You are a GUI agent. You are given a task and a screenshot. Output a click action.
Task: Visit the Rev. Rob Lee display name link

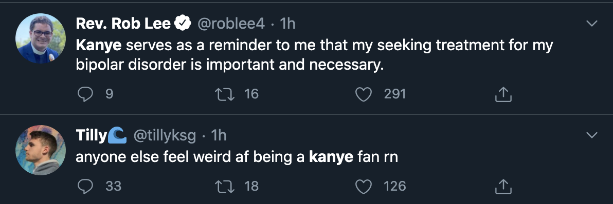click(123, 24)
